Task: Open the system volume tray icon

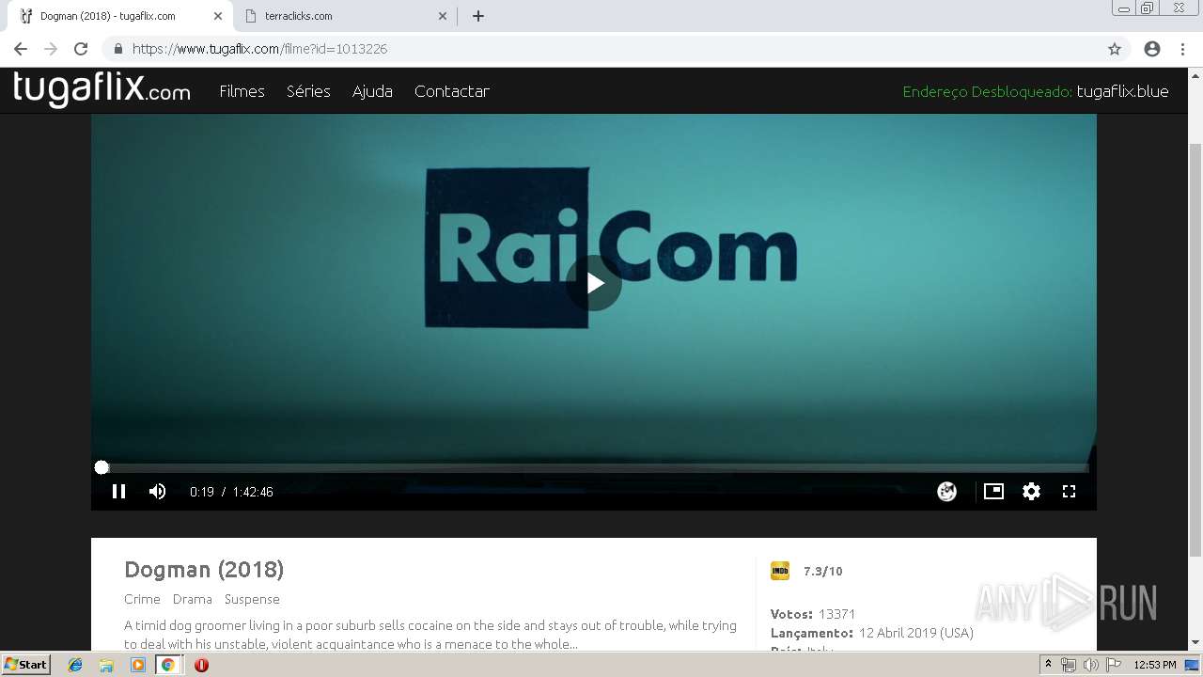Action: point(1090,665)
